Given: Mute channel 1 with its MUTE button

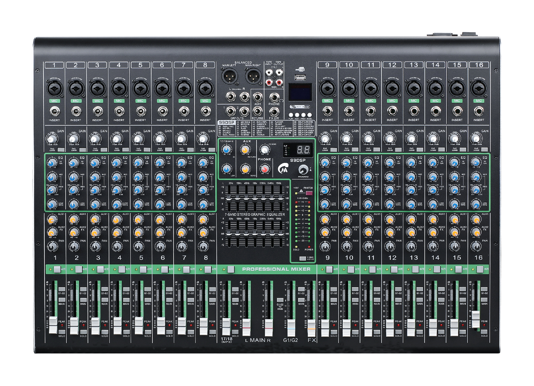Looking at the screenshot, I should (57, 269).
